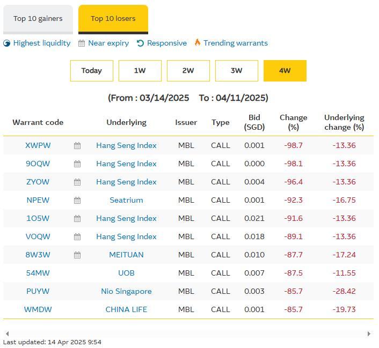This screenshot has height=348, width=379.
Task: Open the Near expiry link
Action: (108, 43)
